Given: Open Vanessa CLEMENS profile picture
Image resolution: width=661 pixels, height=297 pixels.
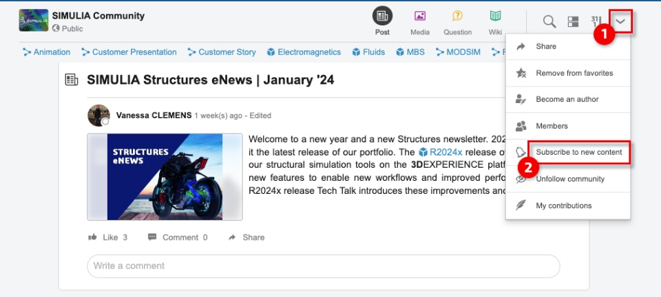Looking at the screenshot, I should point(98,115).
